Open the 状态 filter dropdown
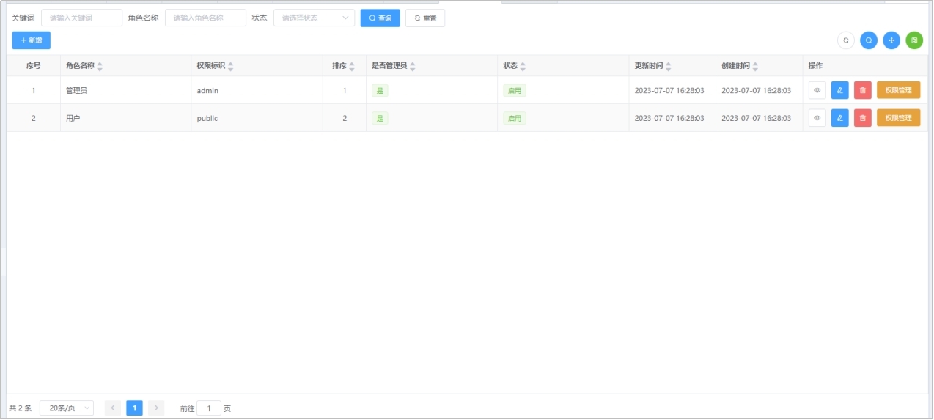Viewport: 934px width, 420px height. pos(314,18)
